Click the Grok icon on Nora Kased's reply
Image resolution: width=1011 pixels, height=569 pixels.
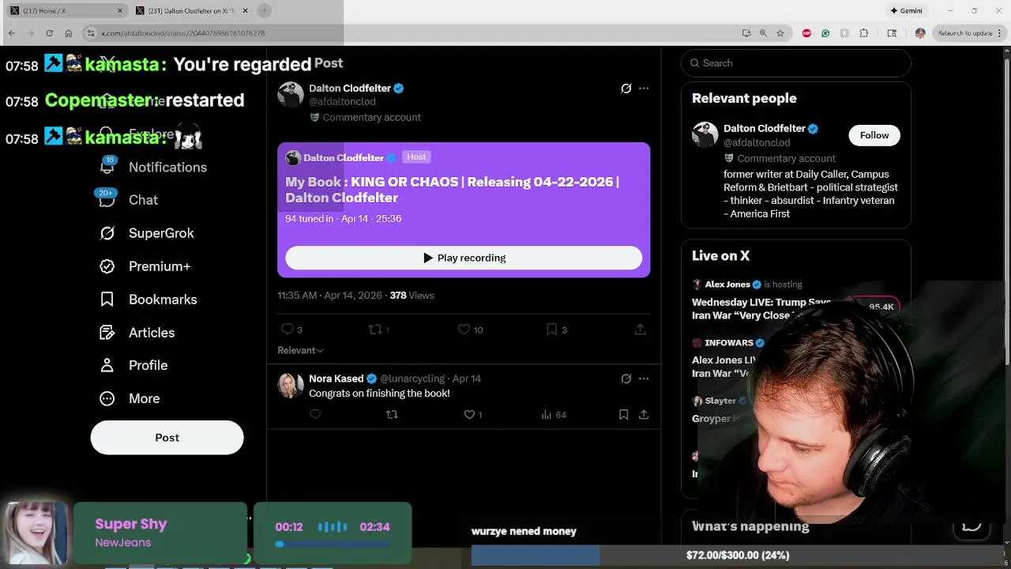coord(626,379)
